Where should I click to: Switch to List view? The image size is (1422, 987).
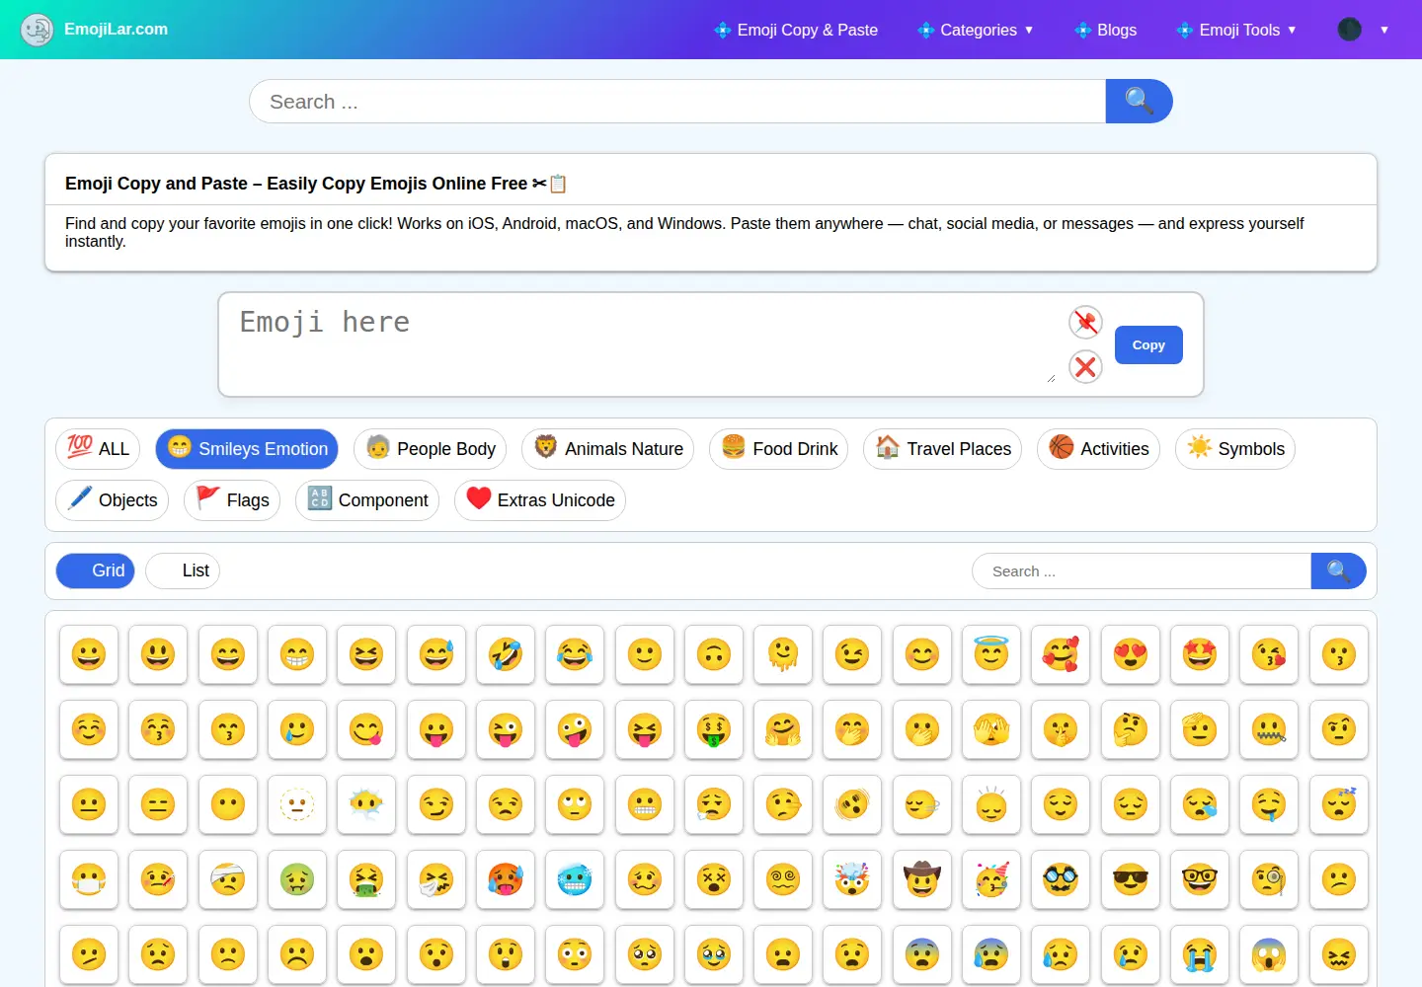pos(183,570)
